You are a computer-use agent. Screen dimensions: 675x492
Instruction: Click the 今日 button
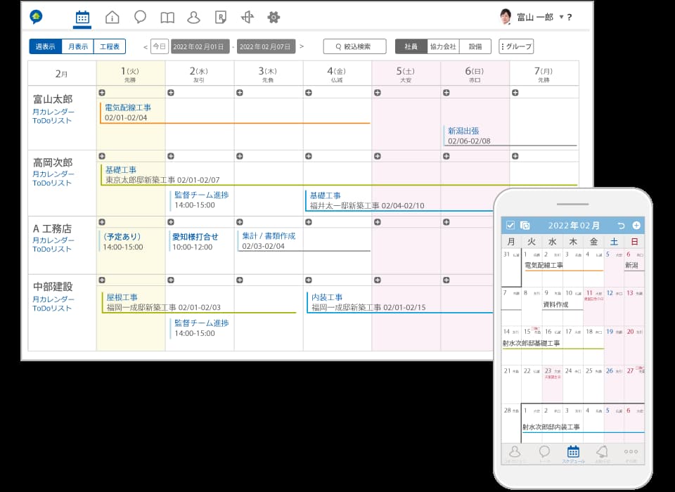pyautogui.click(x=160, y=46)
